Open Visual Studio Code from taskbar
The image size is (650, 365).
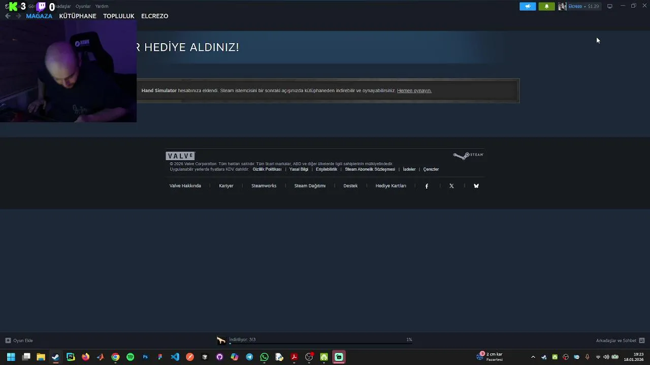coord(175,357)
